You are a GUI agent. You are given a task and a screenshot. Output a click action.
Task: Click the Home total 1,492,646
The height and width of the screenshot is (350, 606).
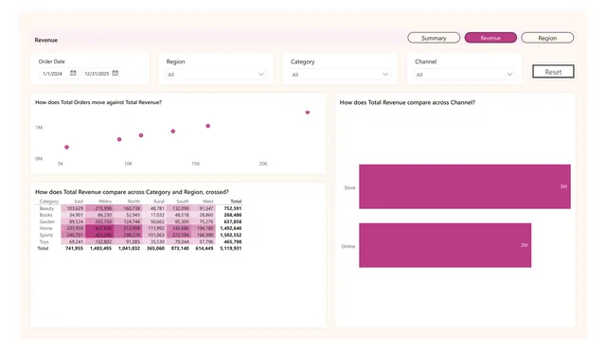(231, 228)
